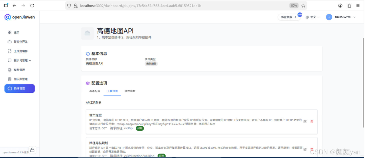Open 智能体开发 in the sidebar

click(x=19, y=42)
